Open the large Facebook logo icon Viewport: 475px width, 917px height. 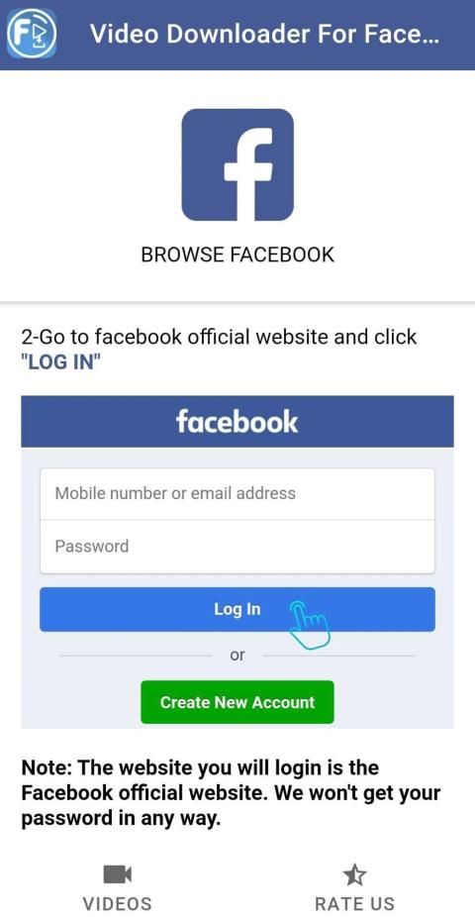click(x=237, y=165)
